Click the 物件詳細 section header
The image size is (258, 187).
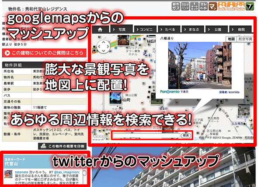(44, 65)
